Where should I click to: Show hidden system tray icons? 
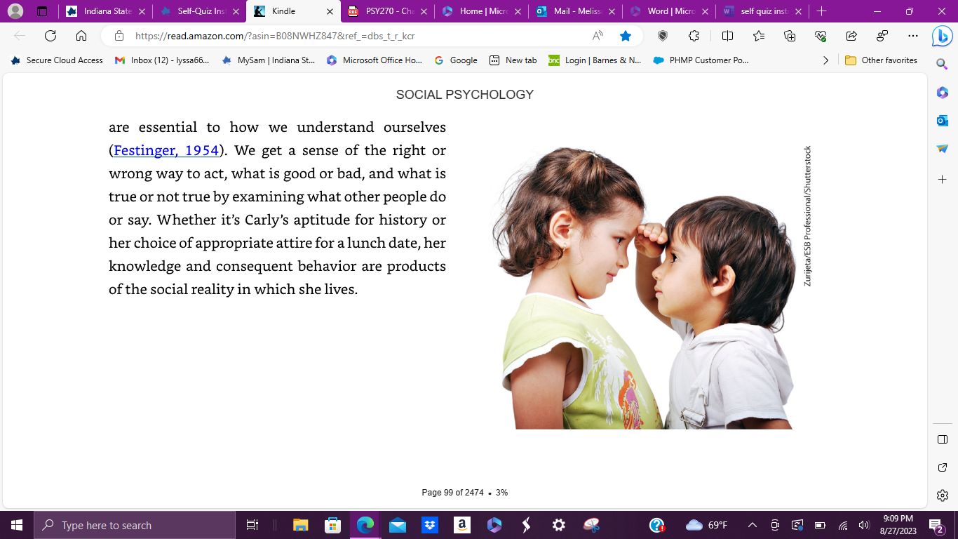click(x=753, y=525)
